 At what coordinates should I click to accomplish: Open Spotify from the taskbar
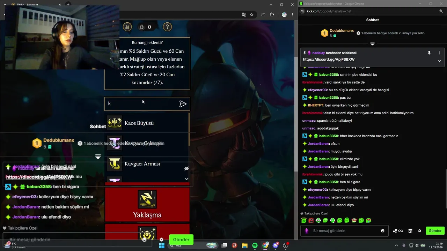255,245
